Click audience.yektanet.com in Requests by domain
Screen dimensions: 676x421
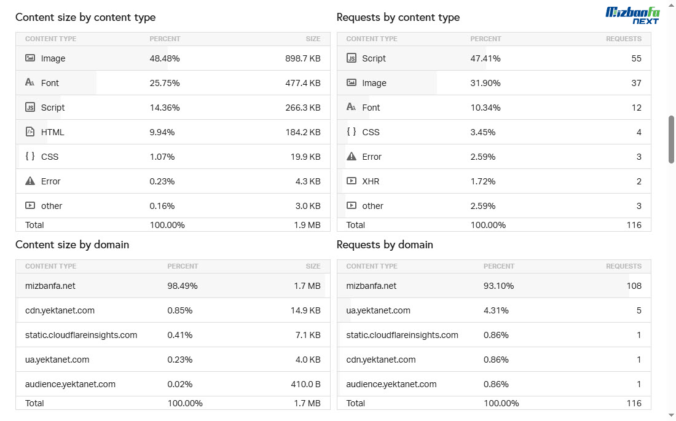391,384
